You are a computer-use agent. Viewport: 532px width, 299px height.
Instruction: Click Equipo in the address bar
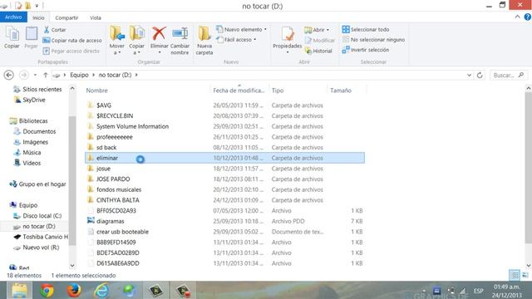coord(79,75)
